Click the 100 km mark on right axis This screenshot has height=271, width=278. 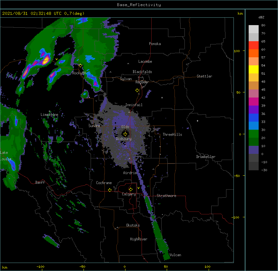(x=237, y=51)
